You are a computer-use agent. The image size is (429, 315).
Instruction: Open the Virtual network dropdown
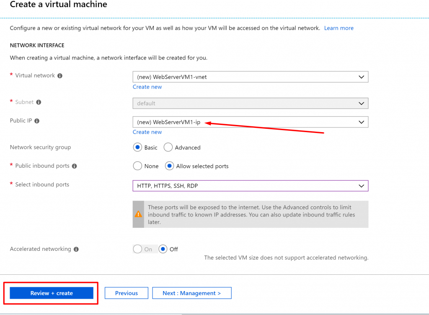(x=251, y=77)
